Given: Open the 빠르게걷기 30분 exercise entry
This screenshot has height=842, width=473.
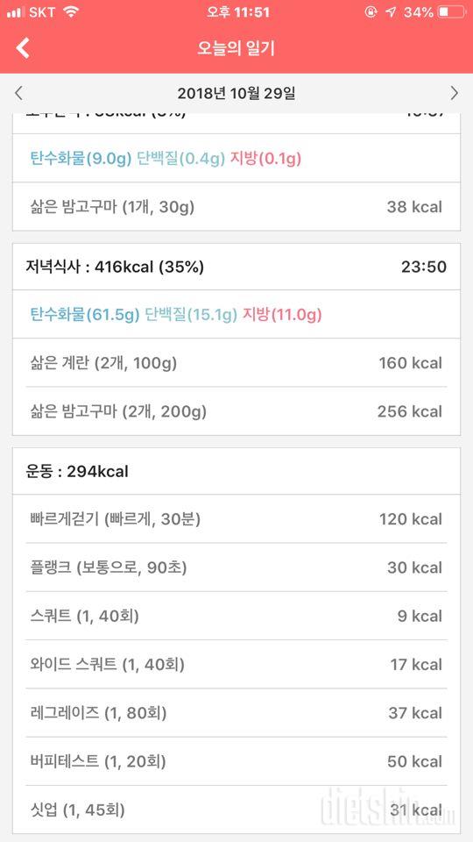Looking at the screenshot, I should [x=236, y=519].
